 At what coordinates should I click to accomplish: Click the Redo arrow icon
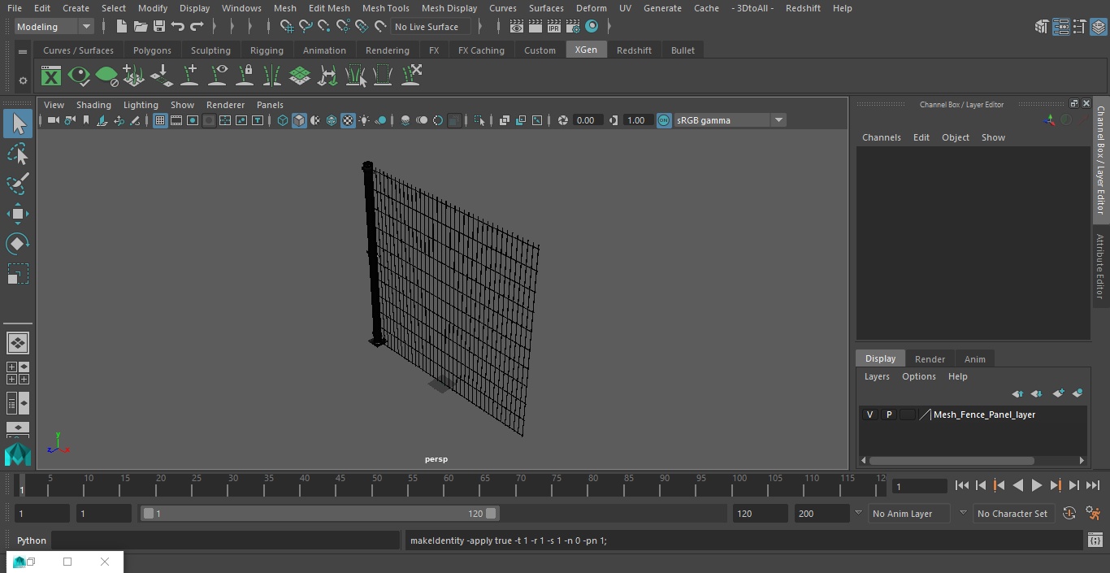point(196,27)
